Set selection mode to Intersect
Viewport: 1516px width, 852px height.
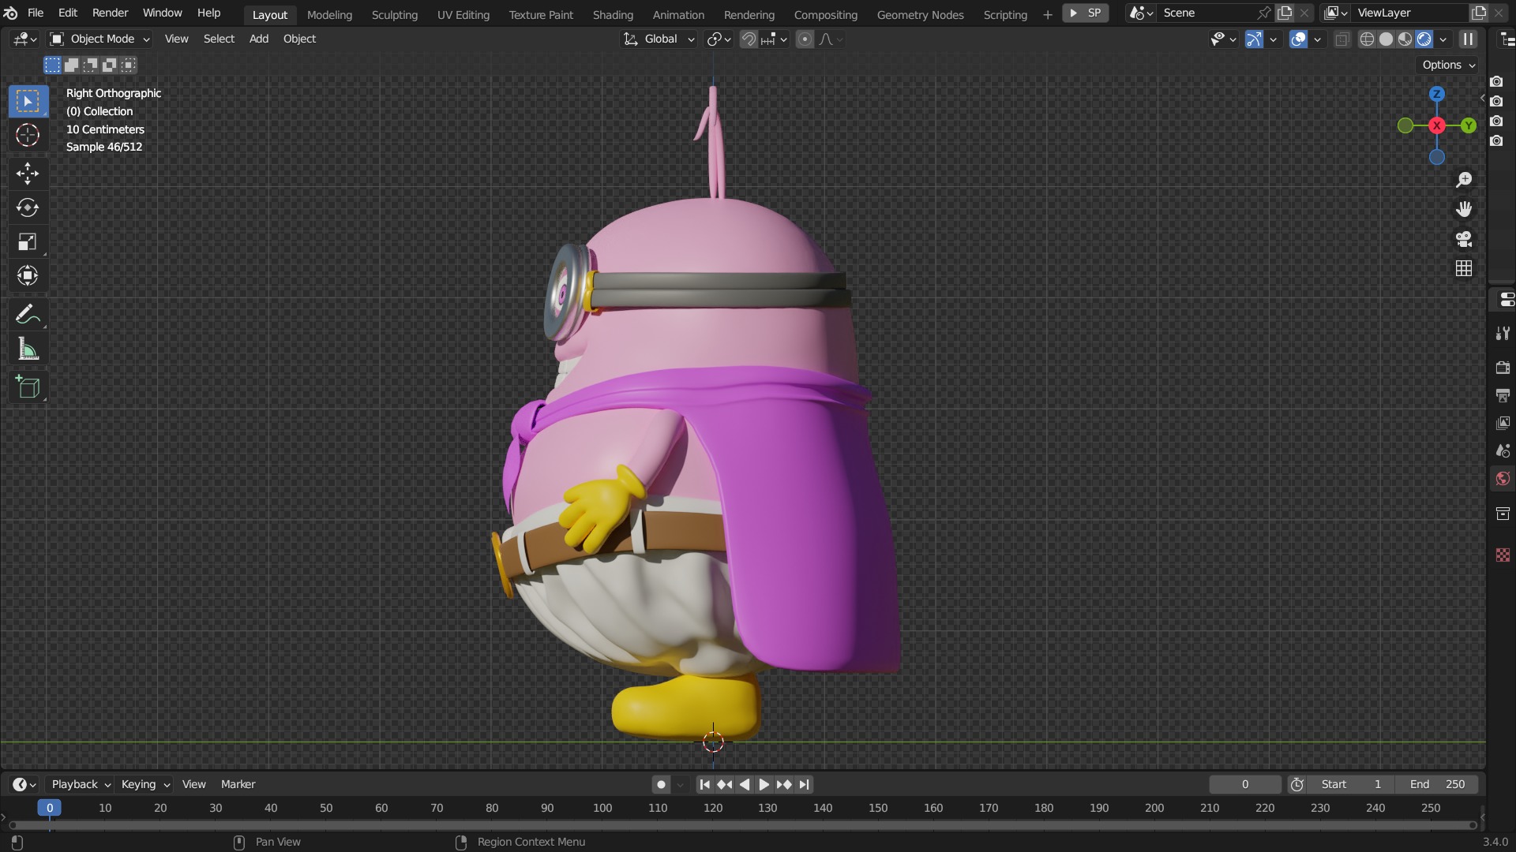128,65
